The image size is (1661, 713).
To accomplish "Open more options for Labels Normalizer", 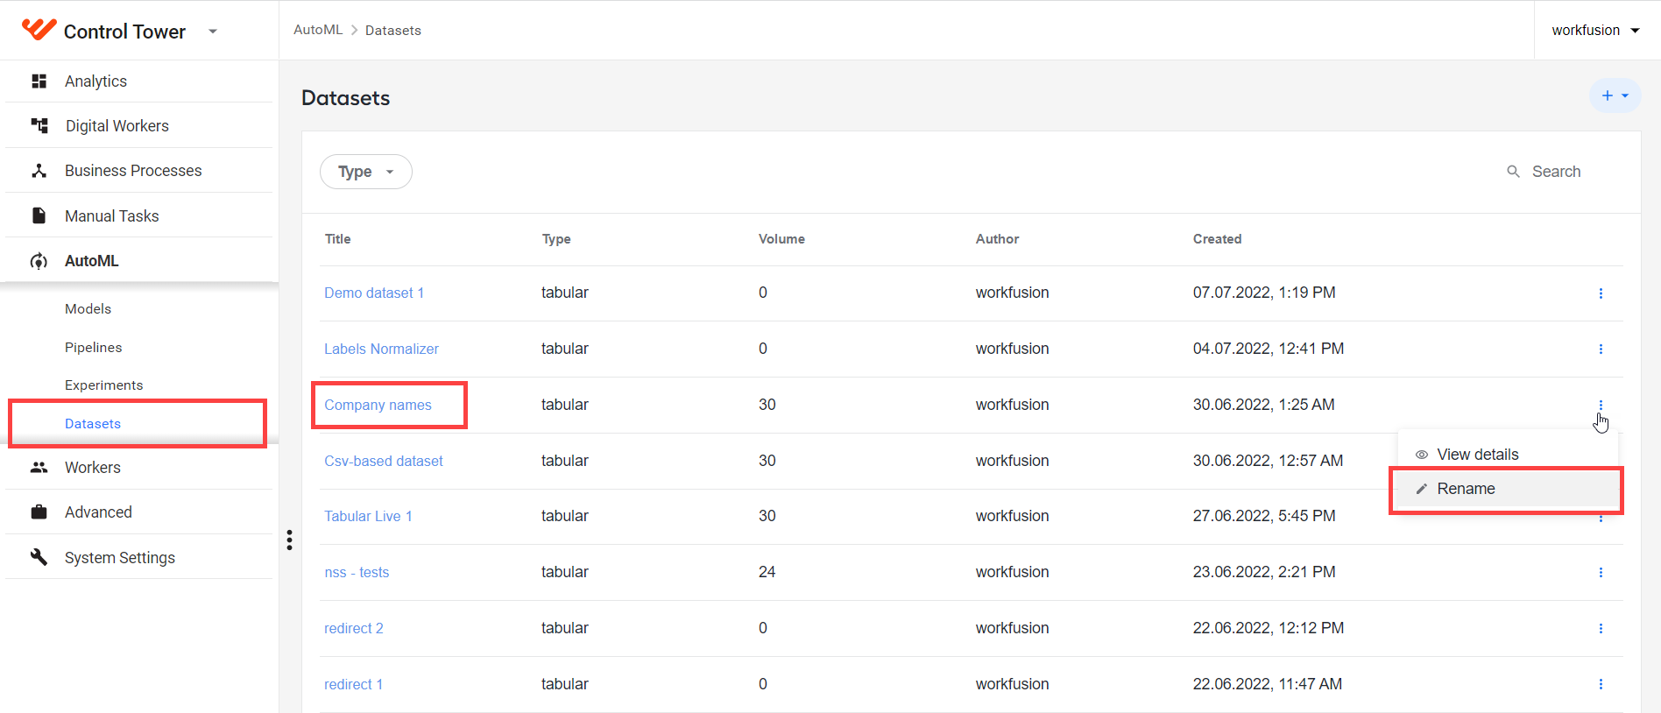I will coord(1601,349).
